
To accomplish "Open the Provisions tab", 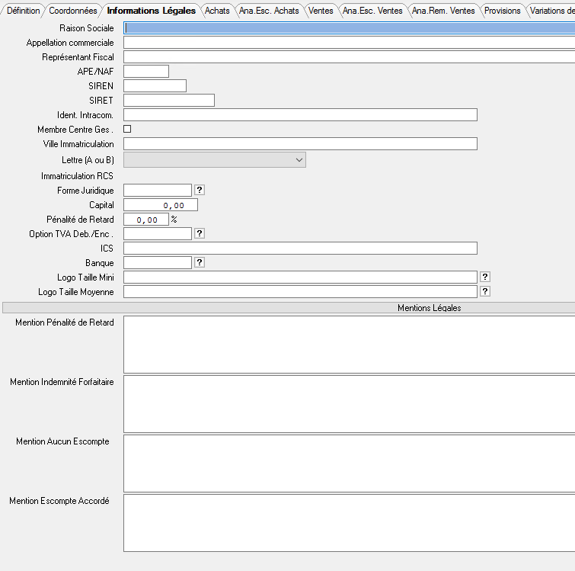I will tap(503, 11).
